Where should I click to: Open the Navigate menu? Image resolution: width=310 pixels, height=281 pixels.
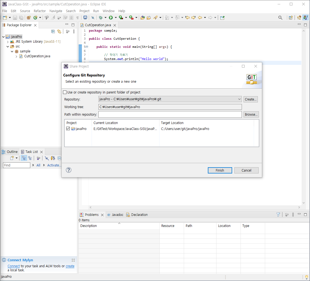56,11
